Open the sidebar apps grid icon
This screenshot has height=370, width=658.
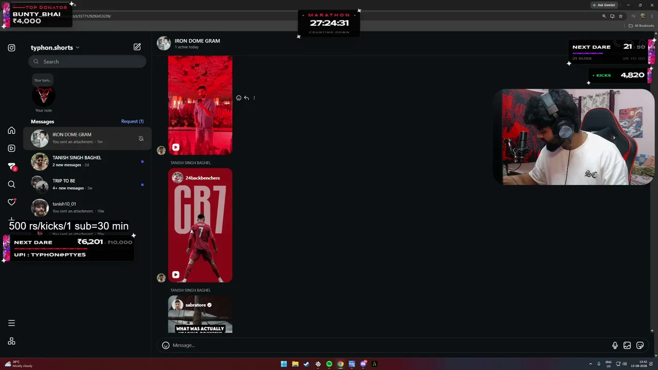click(11, 341)
